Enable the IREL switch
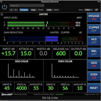Viewport: 101px width, 101px height. (94, 53)
